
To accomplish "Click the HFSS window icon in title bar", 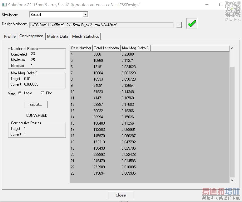I will (x=4, y=5).
